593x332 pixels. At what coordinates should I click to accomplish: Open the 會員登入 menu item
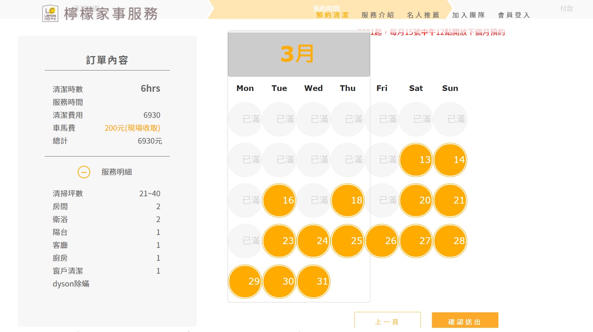514,15
